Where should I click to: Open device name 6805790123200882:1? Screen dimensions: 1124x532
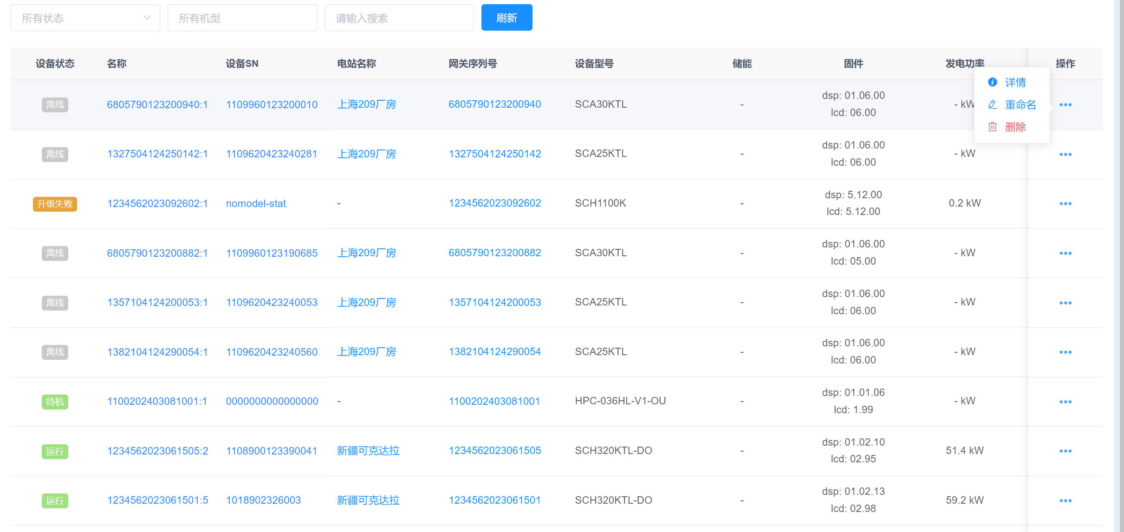point(157,253)
